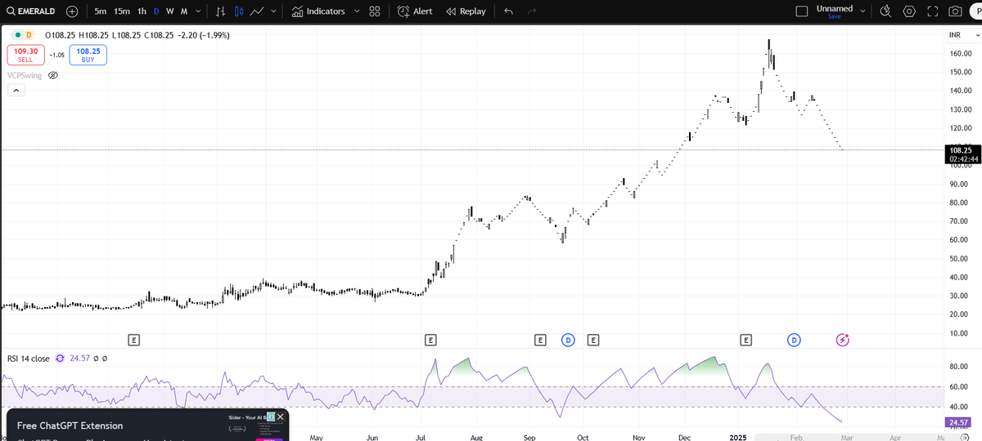Expand the time interval dropdown arrow

pos(196,11)
